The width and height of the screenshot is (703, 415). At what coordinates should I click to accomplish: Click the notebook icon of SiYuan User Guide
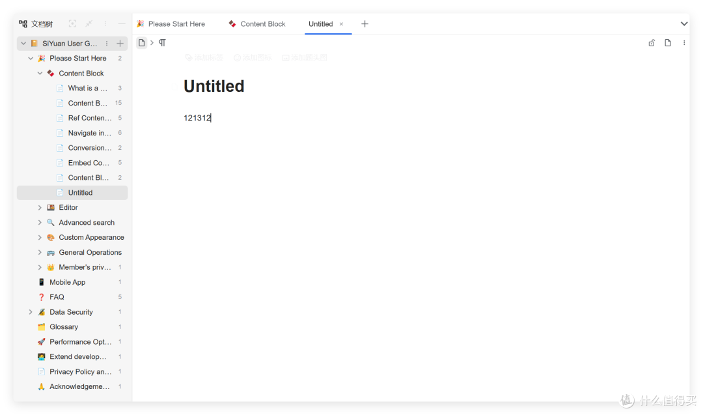pos(34,44)
